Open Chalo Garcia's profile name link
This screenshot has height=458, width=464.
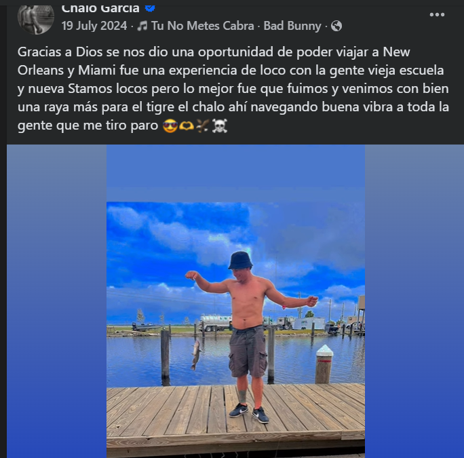click(x=100, y=9)
